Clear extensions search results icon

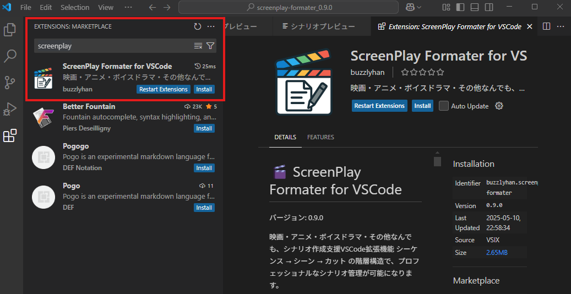198,46
